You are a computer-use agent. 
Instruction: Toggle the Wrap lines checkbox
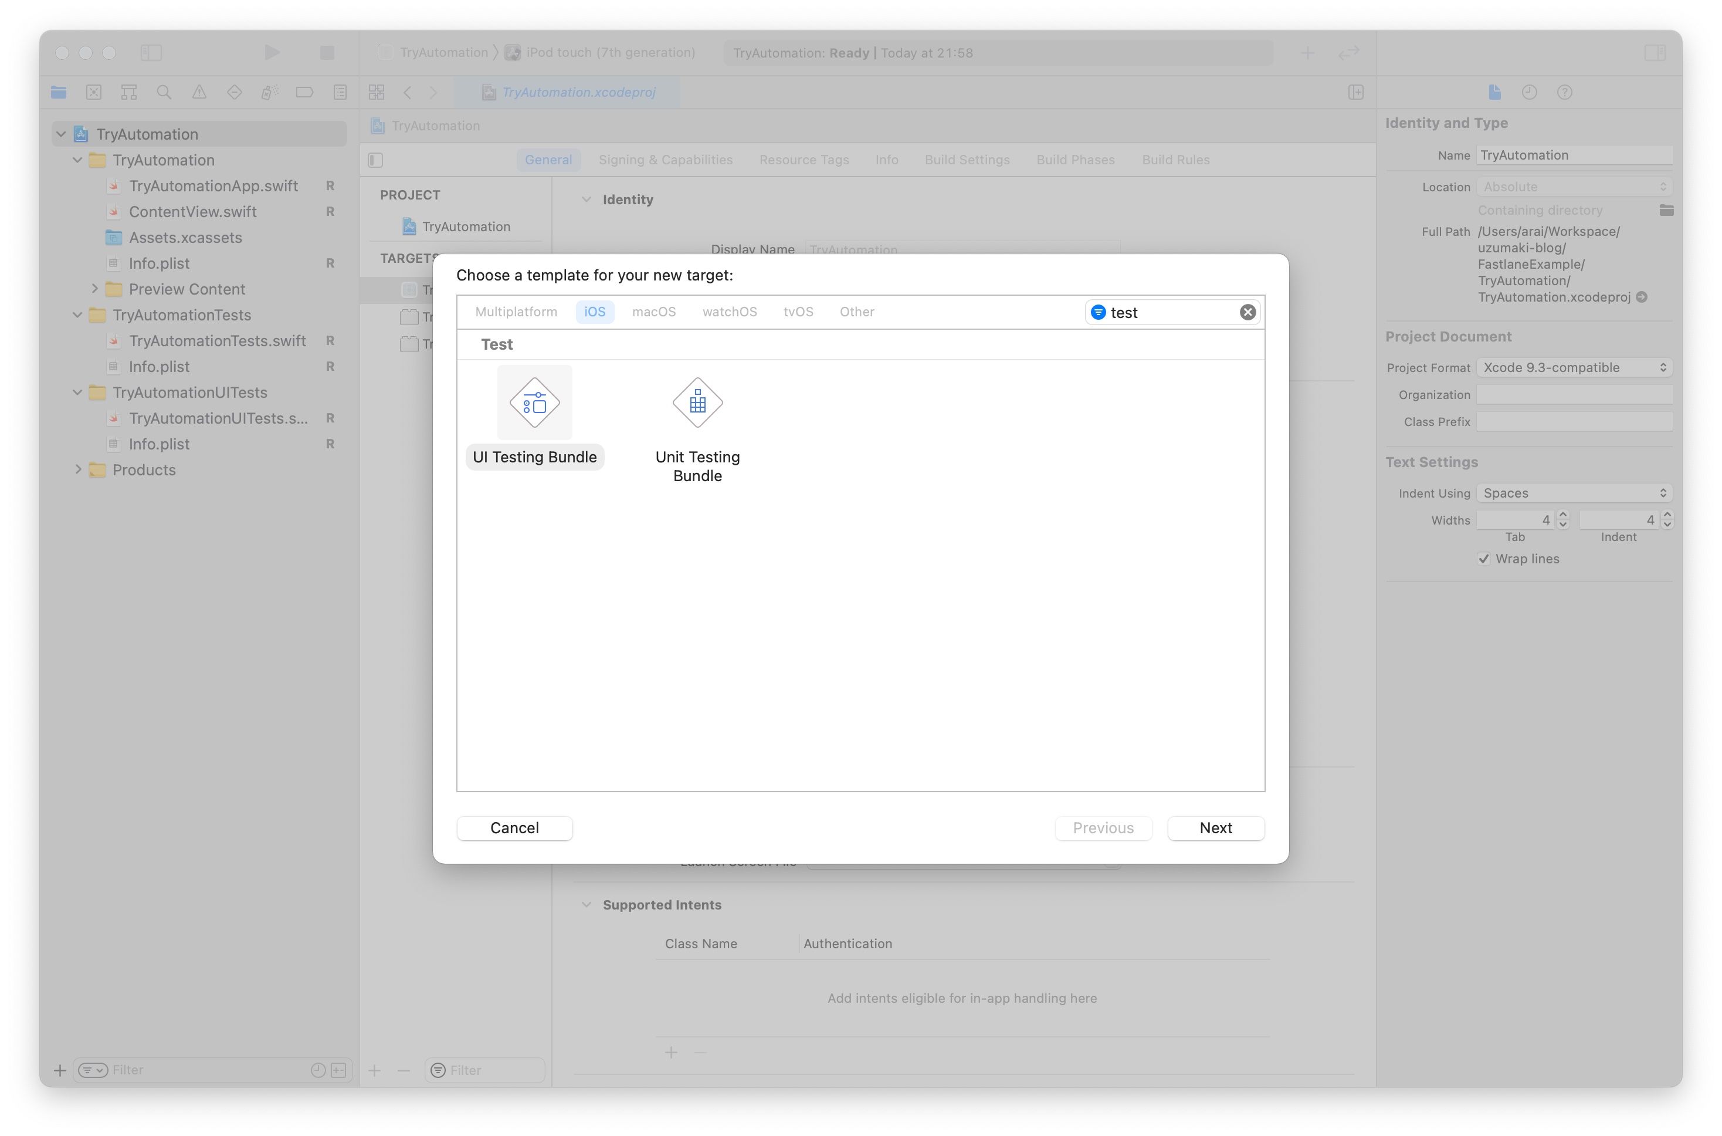[1484, 559]
